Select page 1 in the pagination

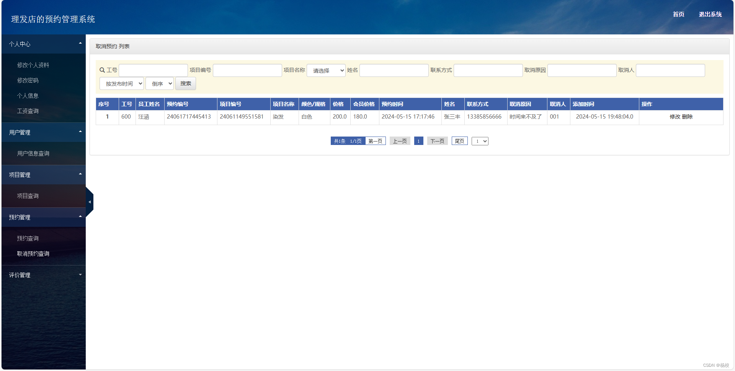(x=419, y=141)
